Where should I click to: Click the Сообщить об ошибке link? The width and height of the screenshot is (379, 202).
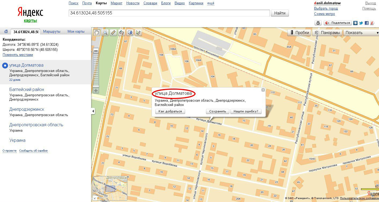point(33,151)
